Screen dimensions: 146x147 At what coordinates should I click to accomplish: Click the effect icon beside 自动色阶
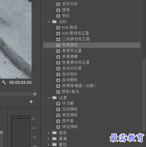58,74
